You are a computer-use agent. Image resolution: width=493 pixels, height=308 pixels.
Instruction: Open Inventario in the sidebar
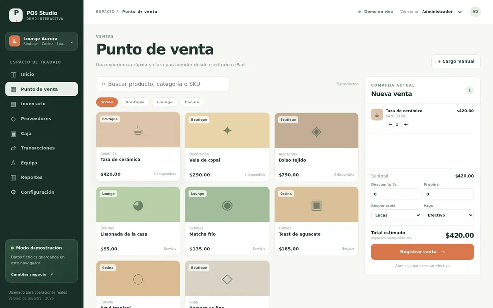coord(41,104)
